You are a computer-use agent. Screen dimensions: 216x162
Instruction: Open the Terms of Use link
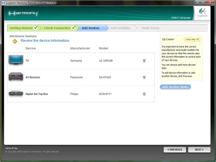pos(11,148)
